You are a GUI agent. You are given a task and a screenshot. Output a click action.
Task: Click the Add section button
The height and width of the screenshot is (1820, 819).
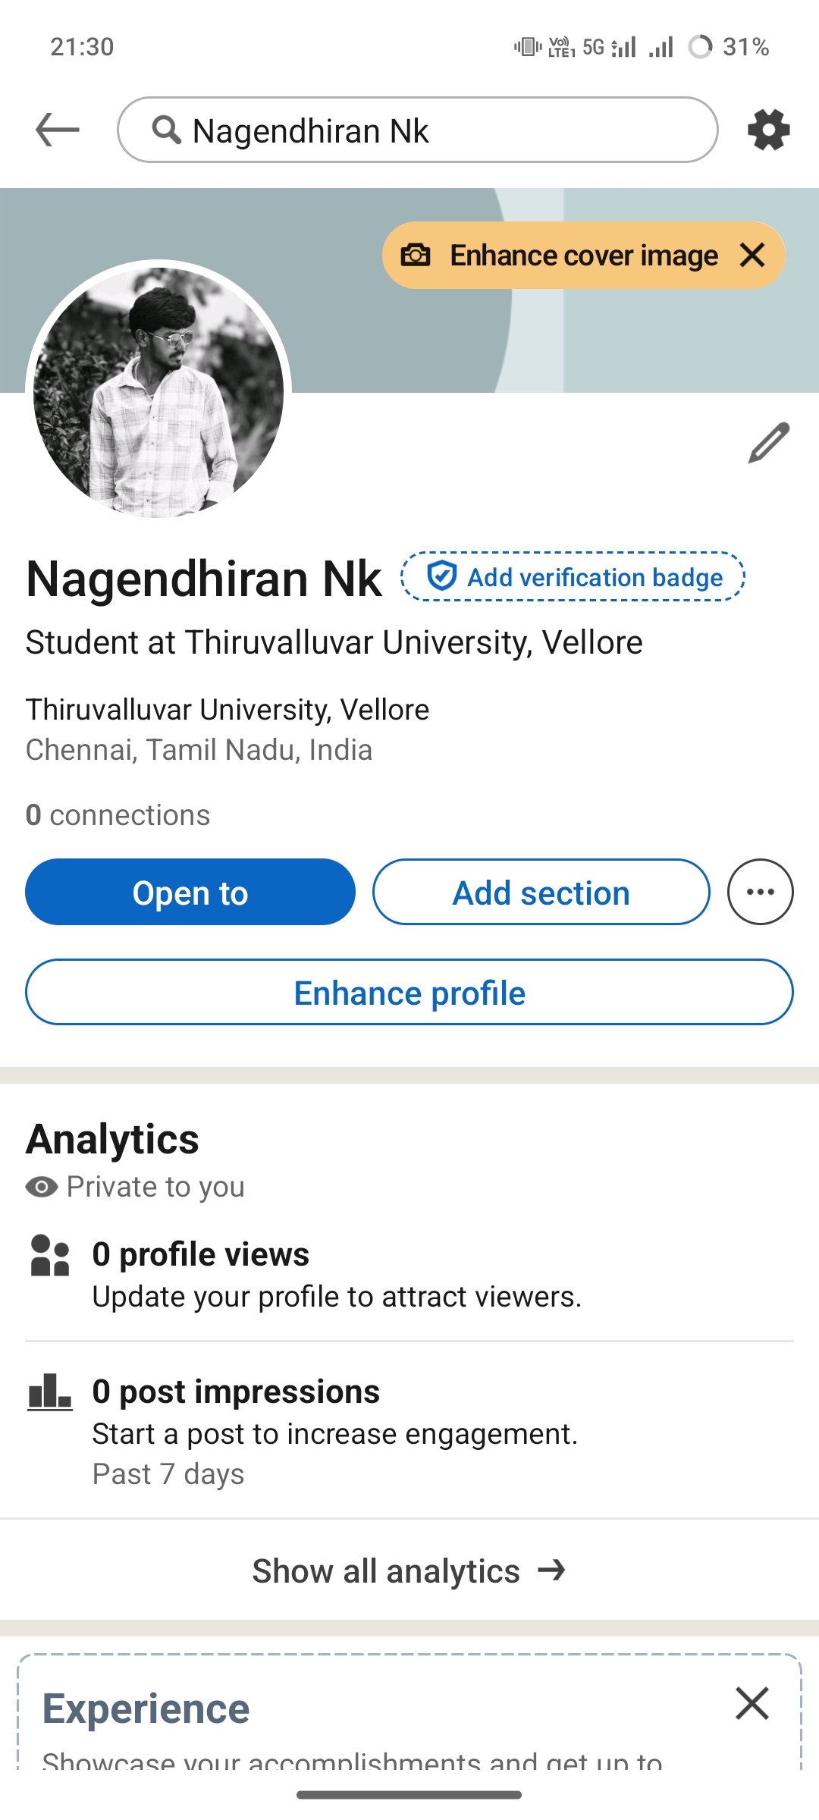tap(541, 892)
